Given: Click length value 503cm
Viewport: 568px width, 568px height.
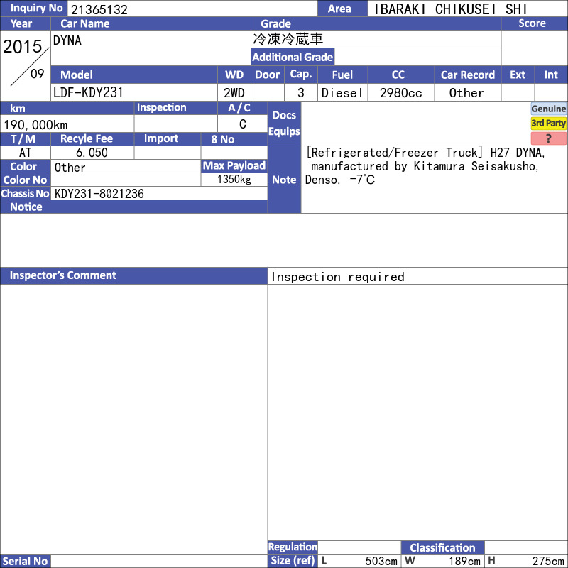Looking at the screenshot, I should click(x=381, y=561).
